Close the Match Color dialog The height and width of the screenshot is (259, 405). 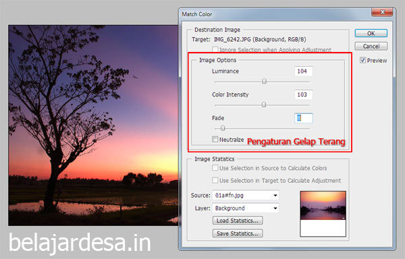click(382, 12)
